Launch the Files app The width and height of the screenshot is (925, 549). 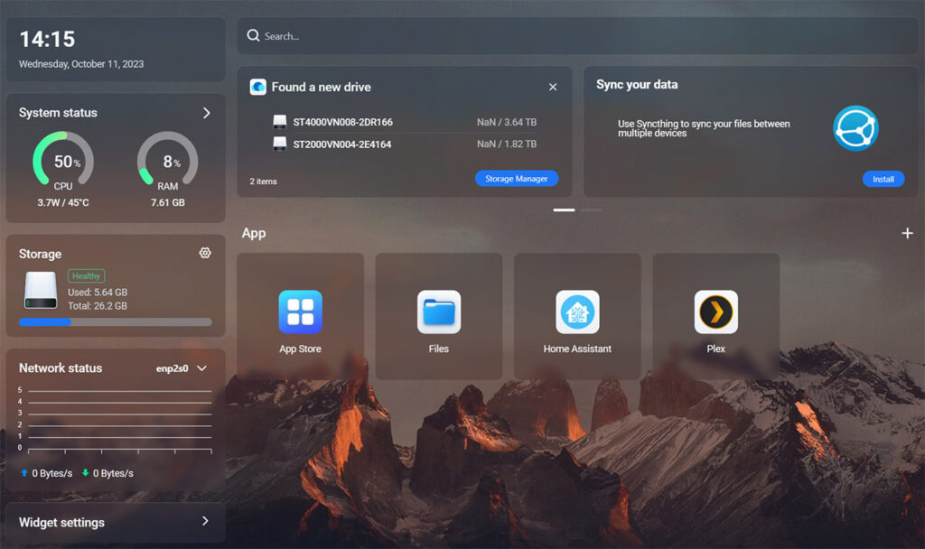(x=439, y=312)
